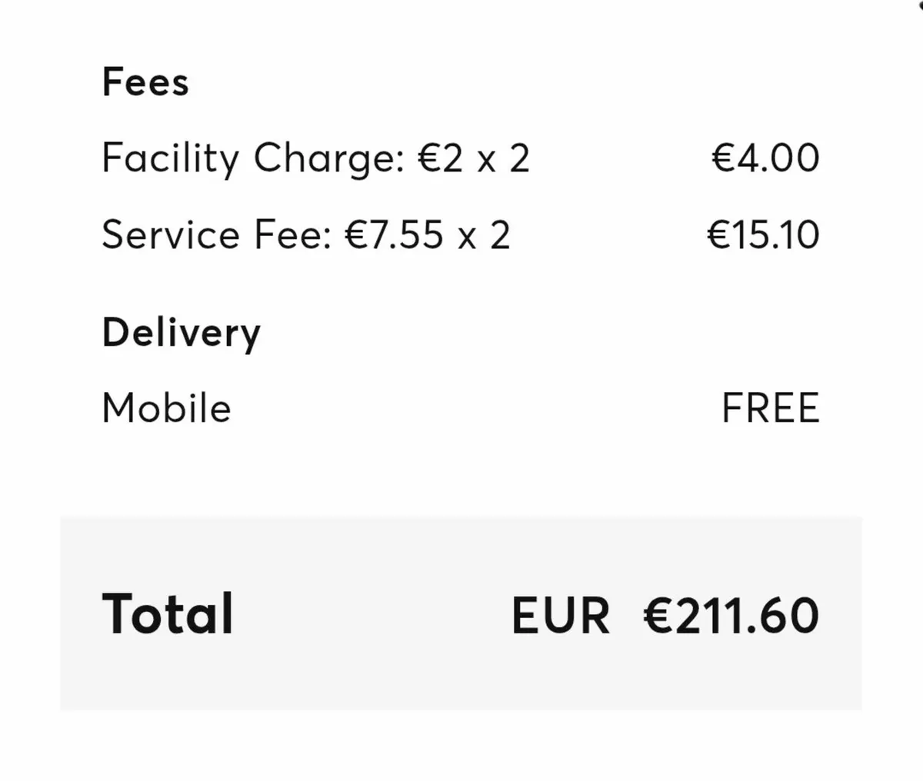
Task: Click the x 2 quantity after €7.55
Action: (484, 235)
